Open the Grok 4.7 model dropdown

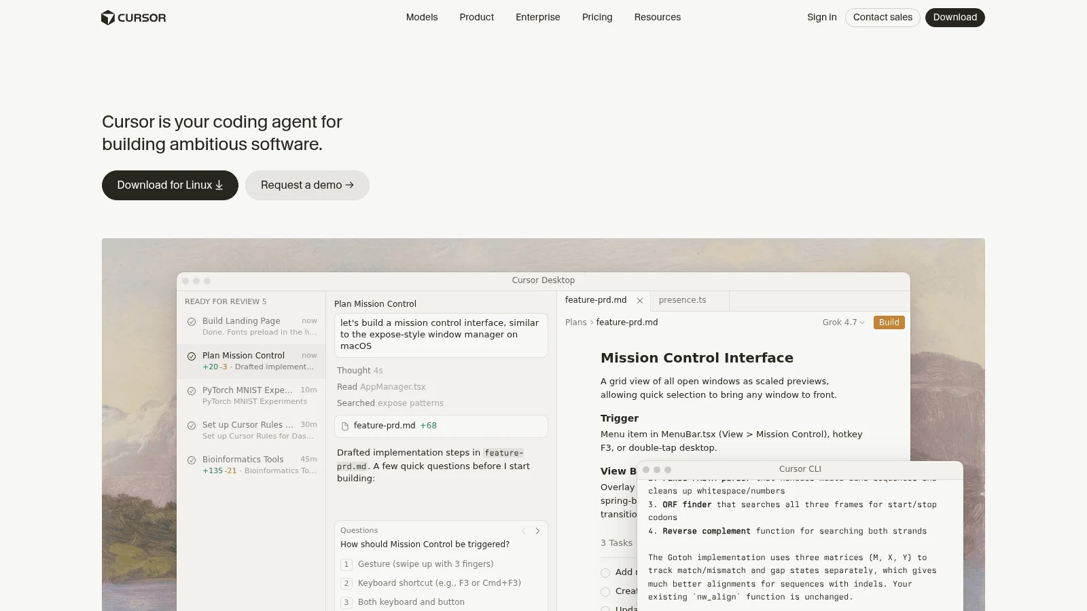point(843,322)
